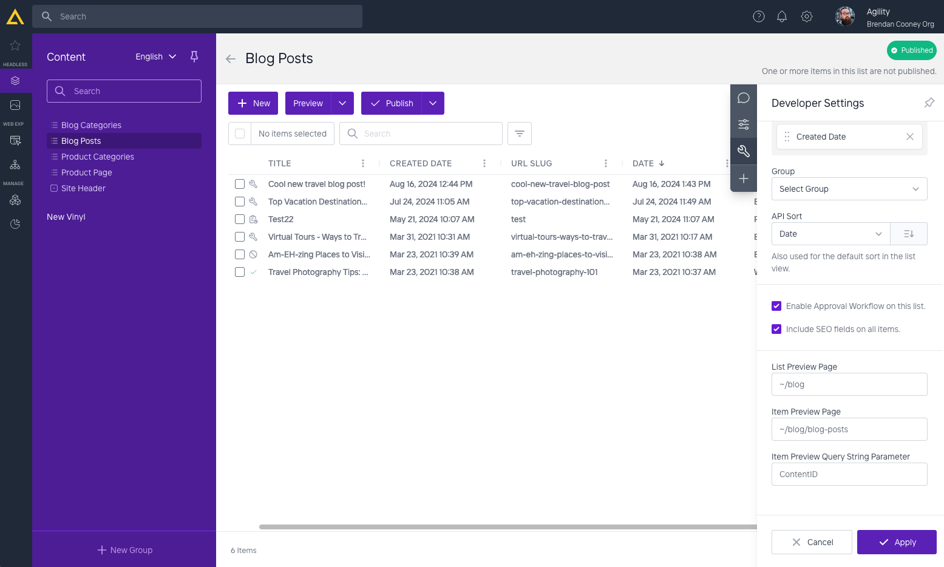Viewport: 944px width, 567px height.
Task: Focus the List Preview Page field
Action: 849,384
